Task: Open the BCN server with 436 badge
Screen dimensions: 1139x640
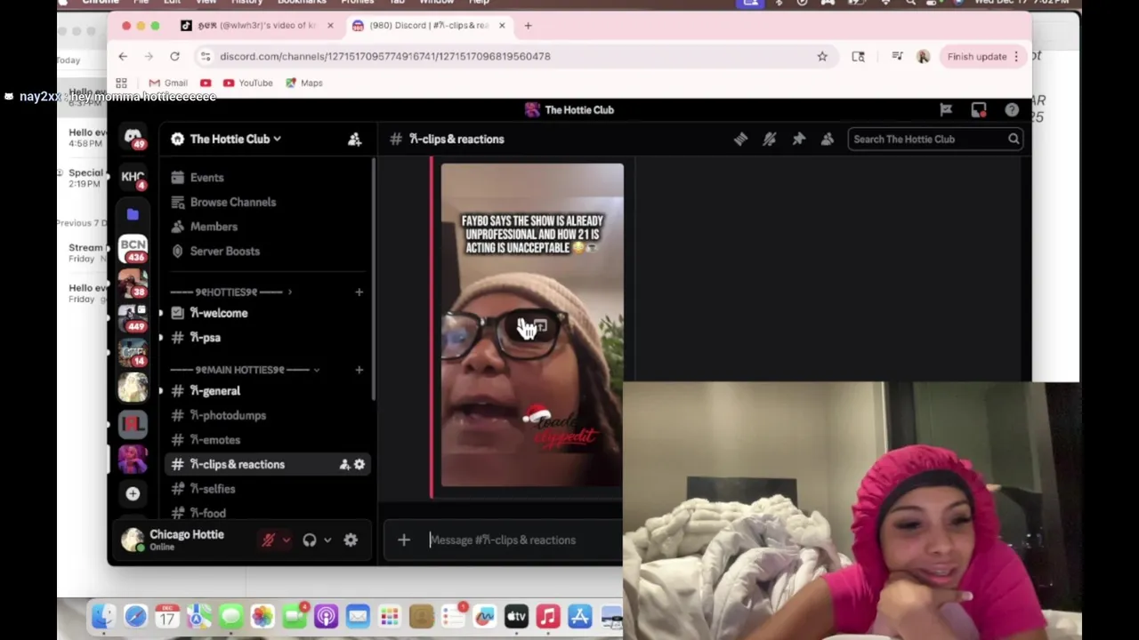Action: (x=133, y=248)
